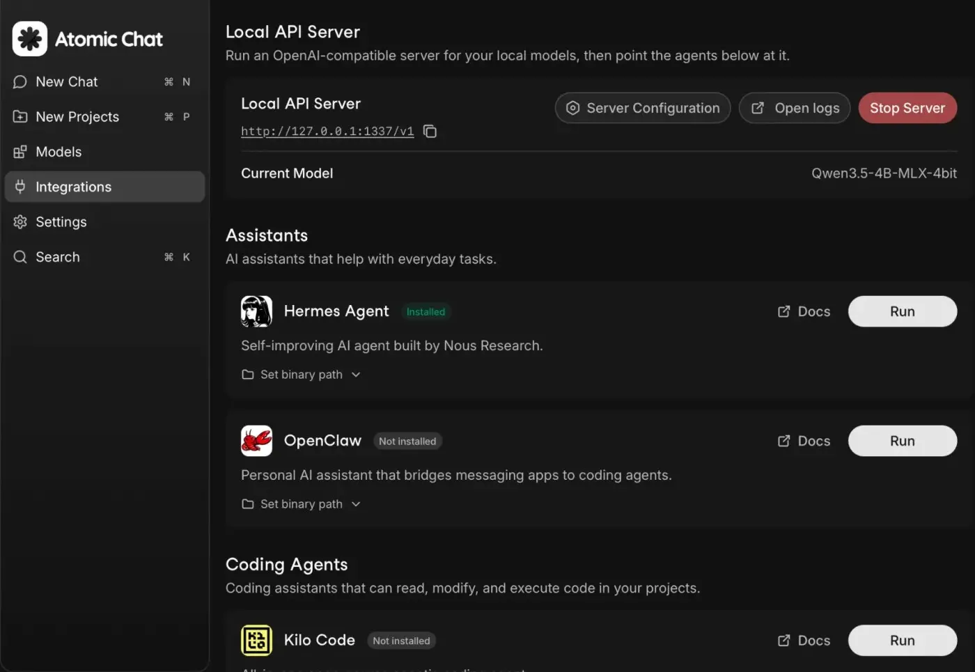This screenshot has height=672, width=975.
Task: Click the Coding Agents section heading
Action: click(286, 565)
